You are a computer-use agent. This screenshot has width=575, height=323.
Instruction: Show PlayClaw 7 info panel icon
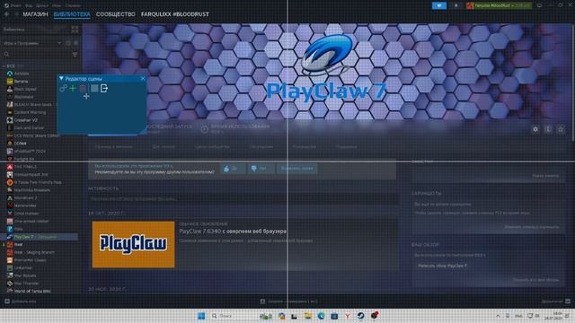pos(548,129)
